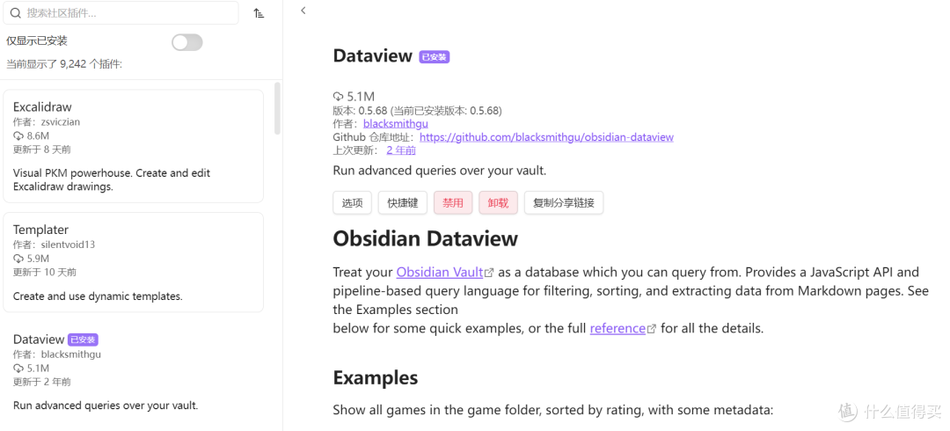Image resolution: width=950 pixels, height=431 pixels.
Task: Click Templater's 5.9M download icon
Action: point(18,259)
